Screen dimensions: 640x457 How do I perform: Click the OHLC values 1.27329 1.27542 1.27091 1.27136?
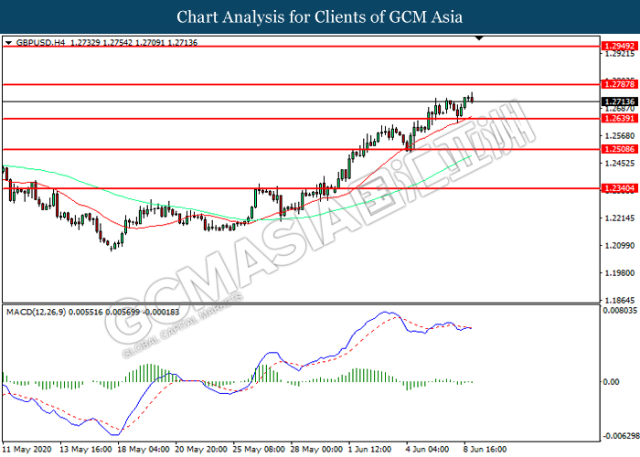click(x=133, y=42)
